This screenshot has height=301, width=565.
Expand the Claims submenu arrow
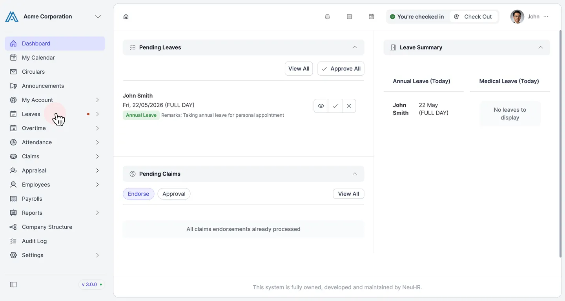(x=97, y=156)
